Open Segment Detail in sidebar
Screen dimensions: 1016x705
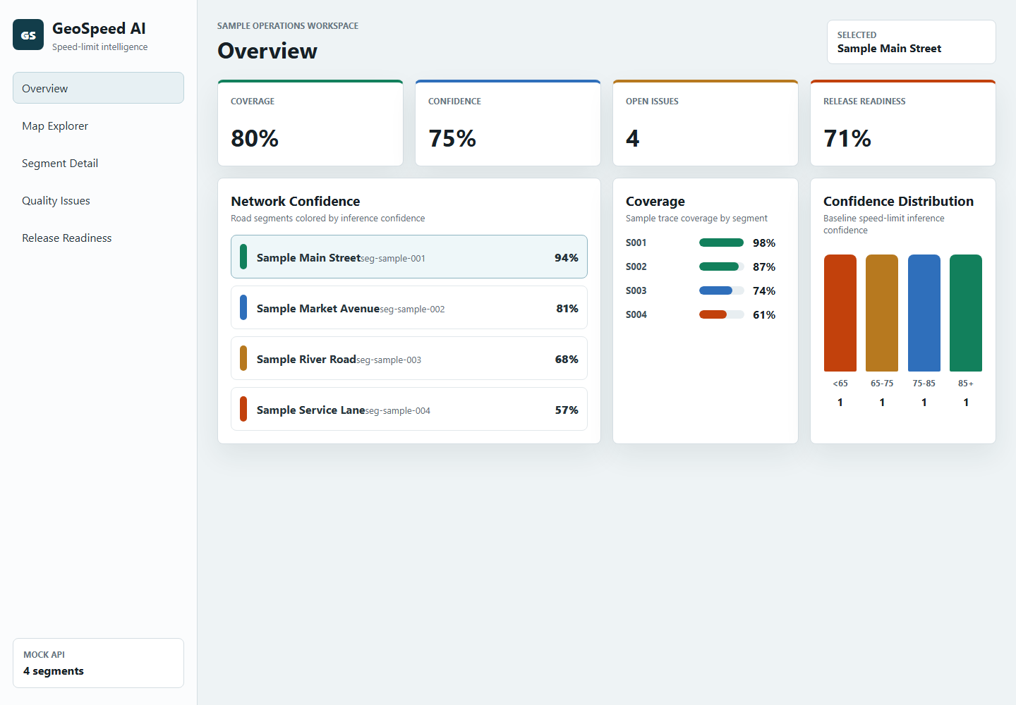pos(98,163)
